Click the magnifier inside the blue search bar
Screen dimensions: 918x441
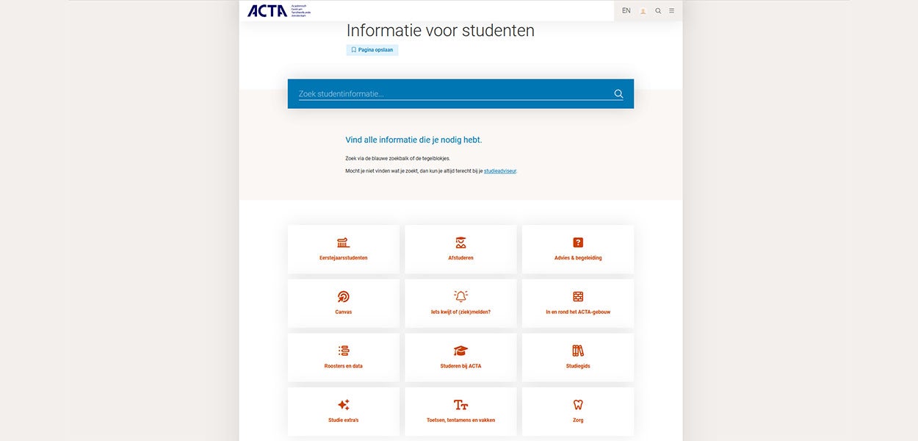coord(618,93)
